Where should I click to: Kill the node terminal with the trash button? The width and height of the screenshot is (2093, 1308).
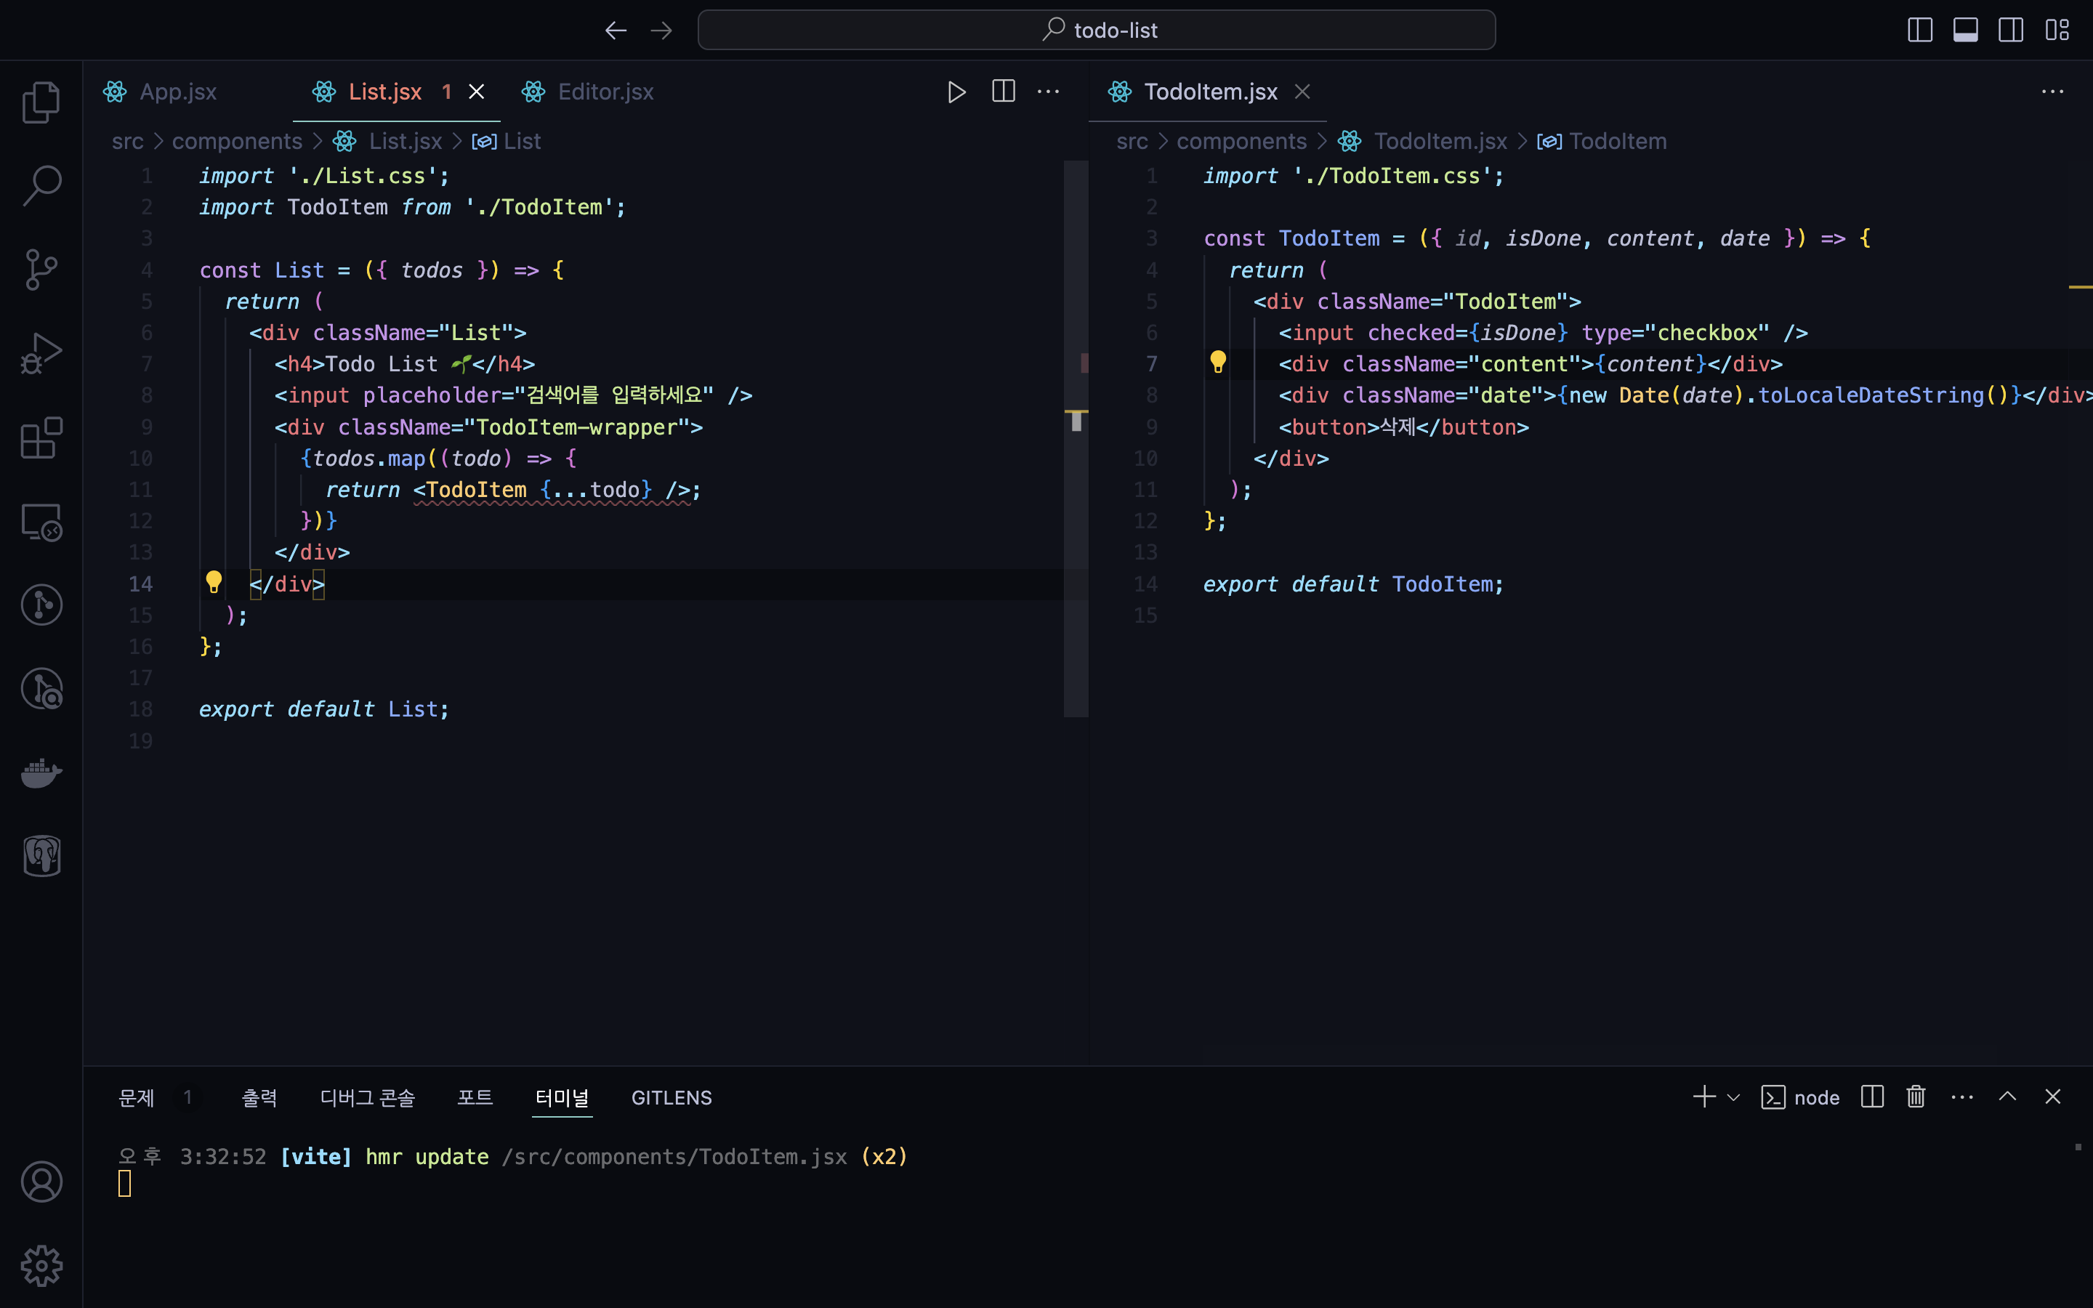(x=1916, y=1097)
